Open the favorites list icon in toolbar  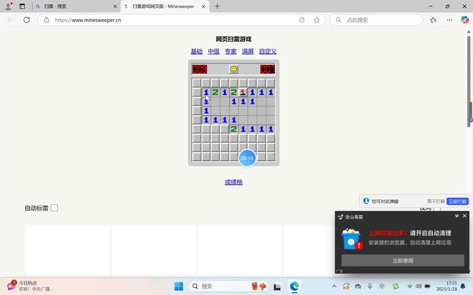pos(433,20)
